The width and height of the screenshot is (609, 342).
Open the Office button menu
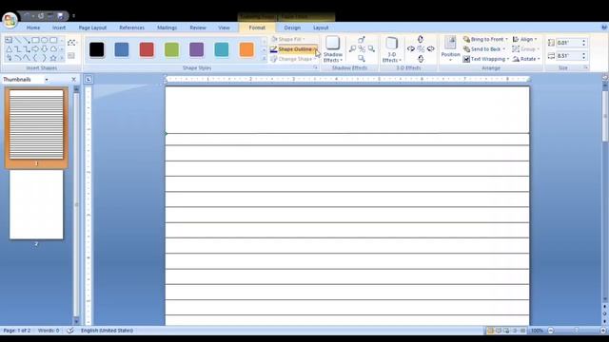point(10,19)
